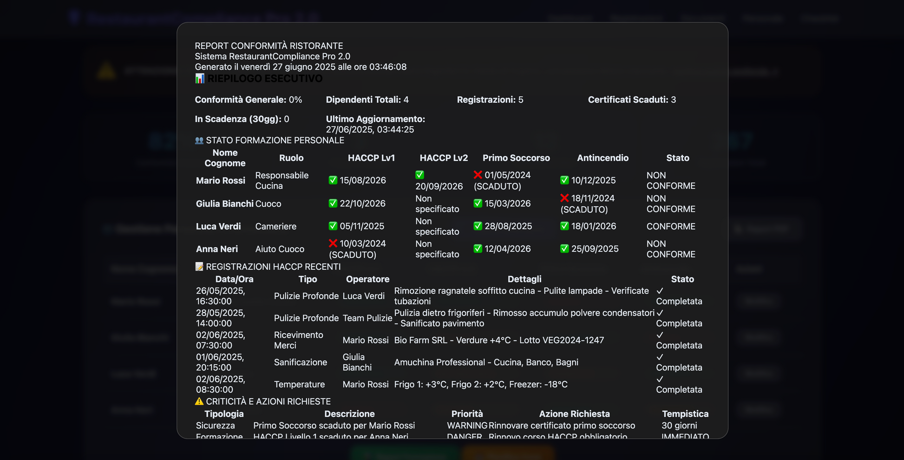Viewport: 904px width, 460px height.
Task: Click green check on Luca Verdi's Antincendio
Action: coord(564,226)
